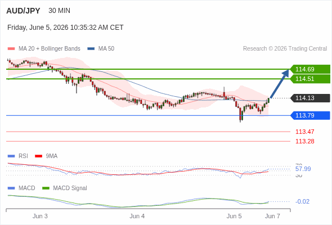Click the MACD Signal green swatch
This screenshot has width=332, height=225.
pyautogui.click(x=46, y=188)
